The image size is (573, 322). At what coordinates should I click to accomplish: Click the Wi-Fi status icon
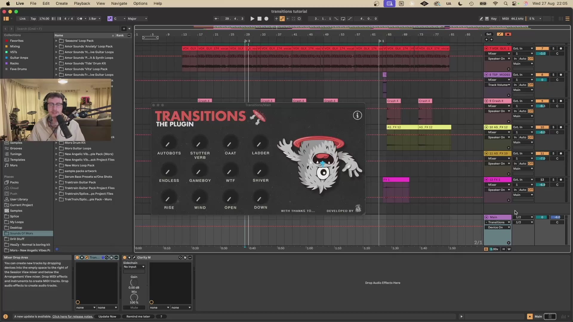point(495,4)
